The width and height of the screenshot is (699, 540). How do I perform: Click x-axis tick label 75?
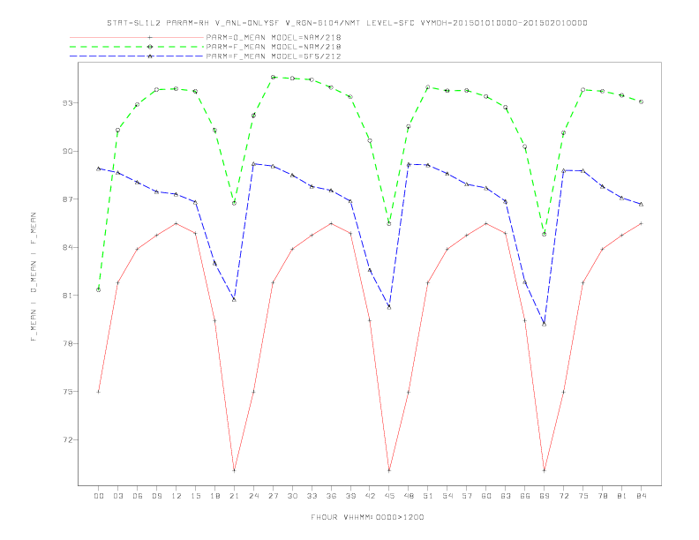(583, 496)
